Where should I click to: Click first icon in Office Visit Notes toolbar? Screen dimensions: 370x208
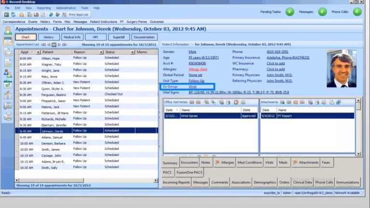[x=192, y=102]
